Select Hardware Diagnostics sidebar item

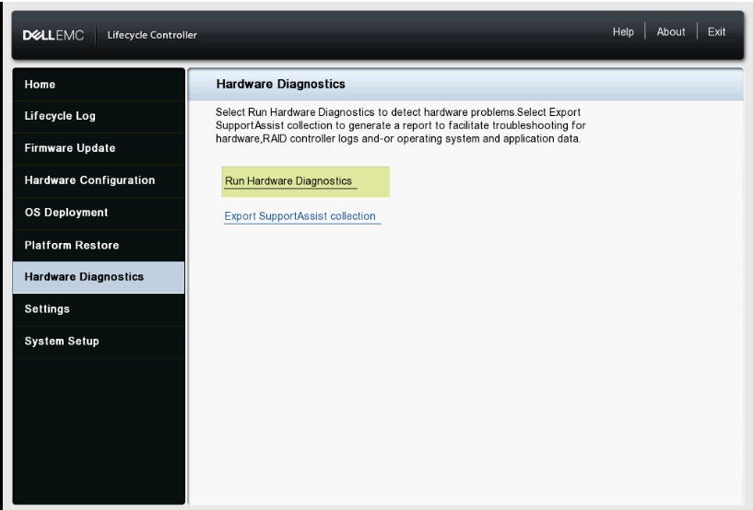(x=99, y=277)
